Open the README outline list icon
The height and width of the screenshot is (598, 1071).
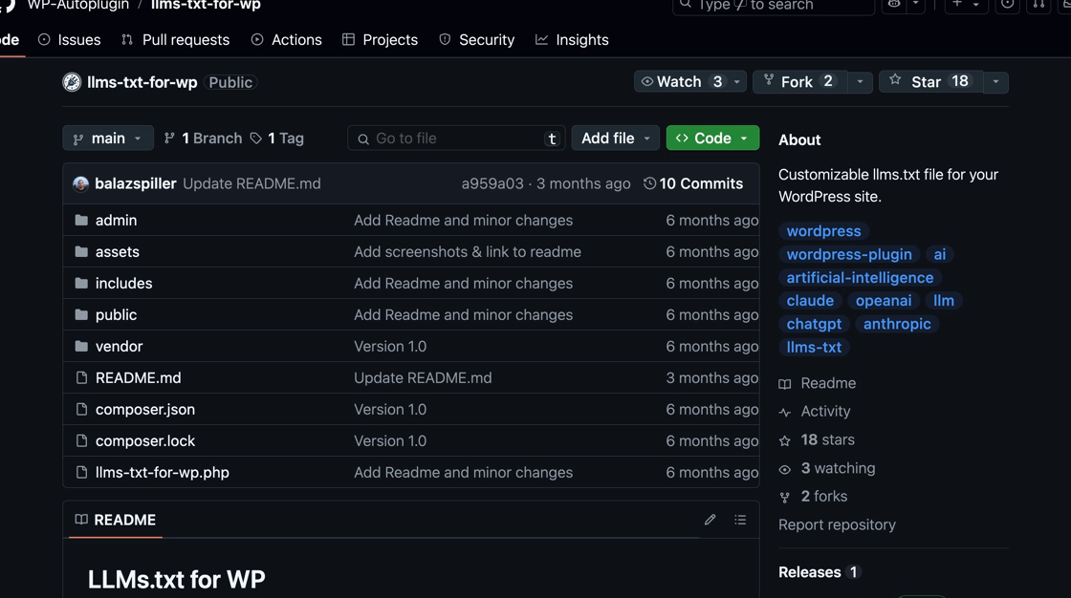[740, 521]
